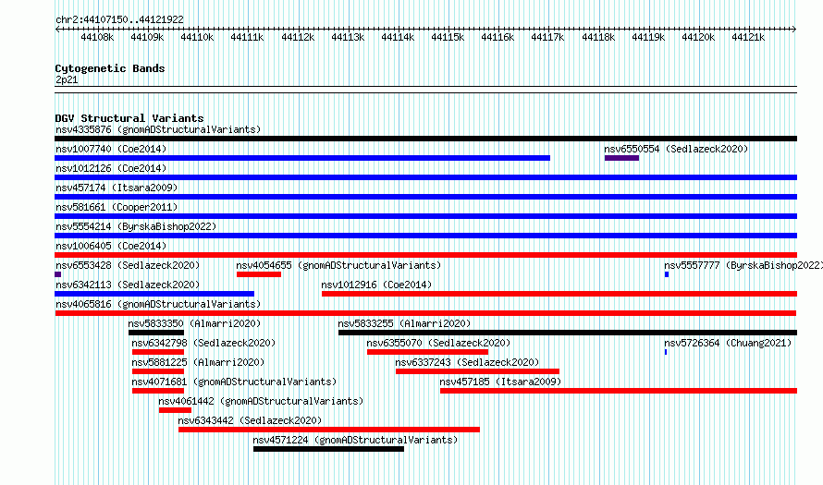Select the black nsv5833255 variant bar

pyautogui.click(x=568, y=333)
